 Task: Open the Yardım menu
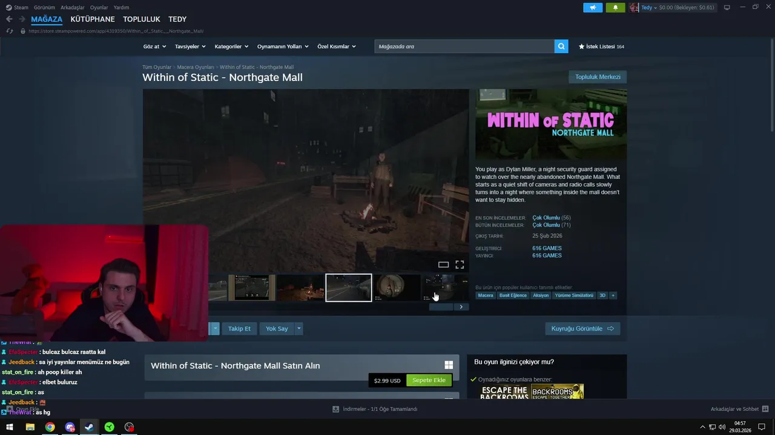121,7
